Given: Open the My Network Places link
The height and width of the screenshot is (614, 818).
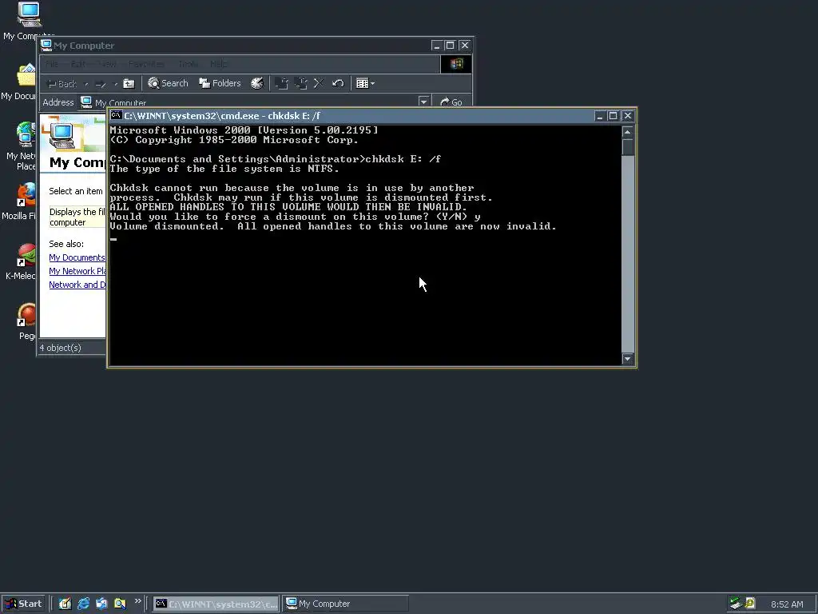Looking at the screenshot, I should tap(77, 271).
